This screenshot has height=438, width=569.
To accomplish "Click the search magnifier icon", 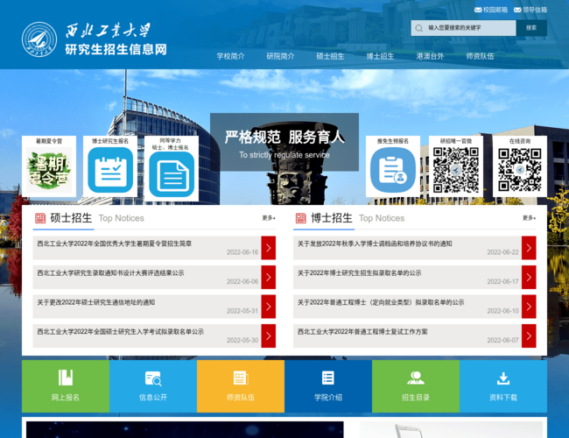I will tap(418, 28).
